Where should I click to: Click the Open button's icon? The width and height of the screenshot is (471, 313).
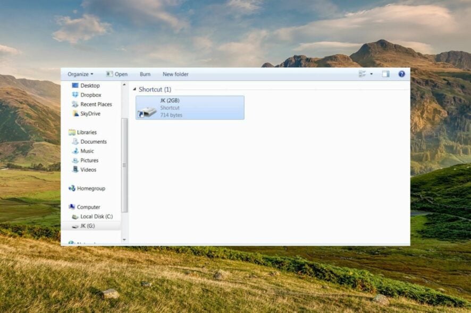tap(110, 74)
